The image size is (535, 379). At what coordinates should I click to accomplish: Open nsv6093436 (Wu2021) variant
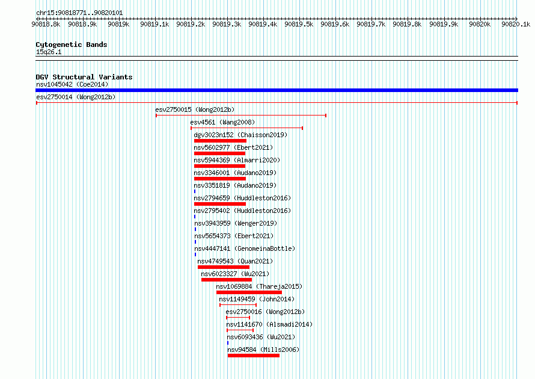(x=261, y=337)
